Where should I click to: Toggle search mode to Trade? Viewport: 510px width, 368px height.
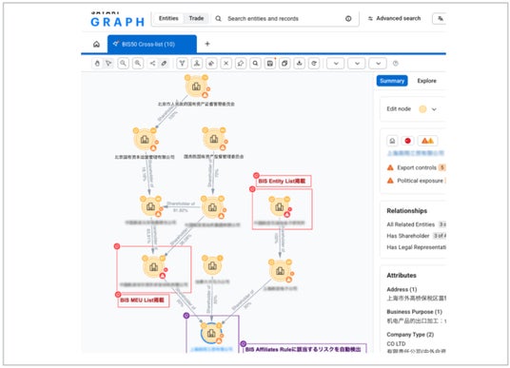[x=196, y=18]
